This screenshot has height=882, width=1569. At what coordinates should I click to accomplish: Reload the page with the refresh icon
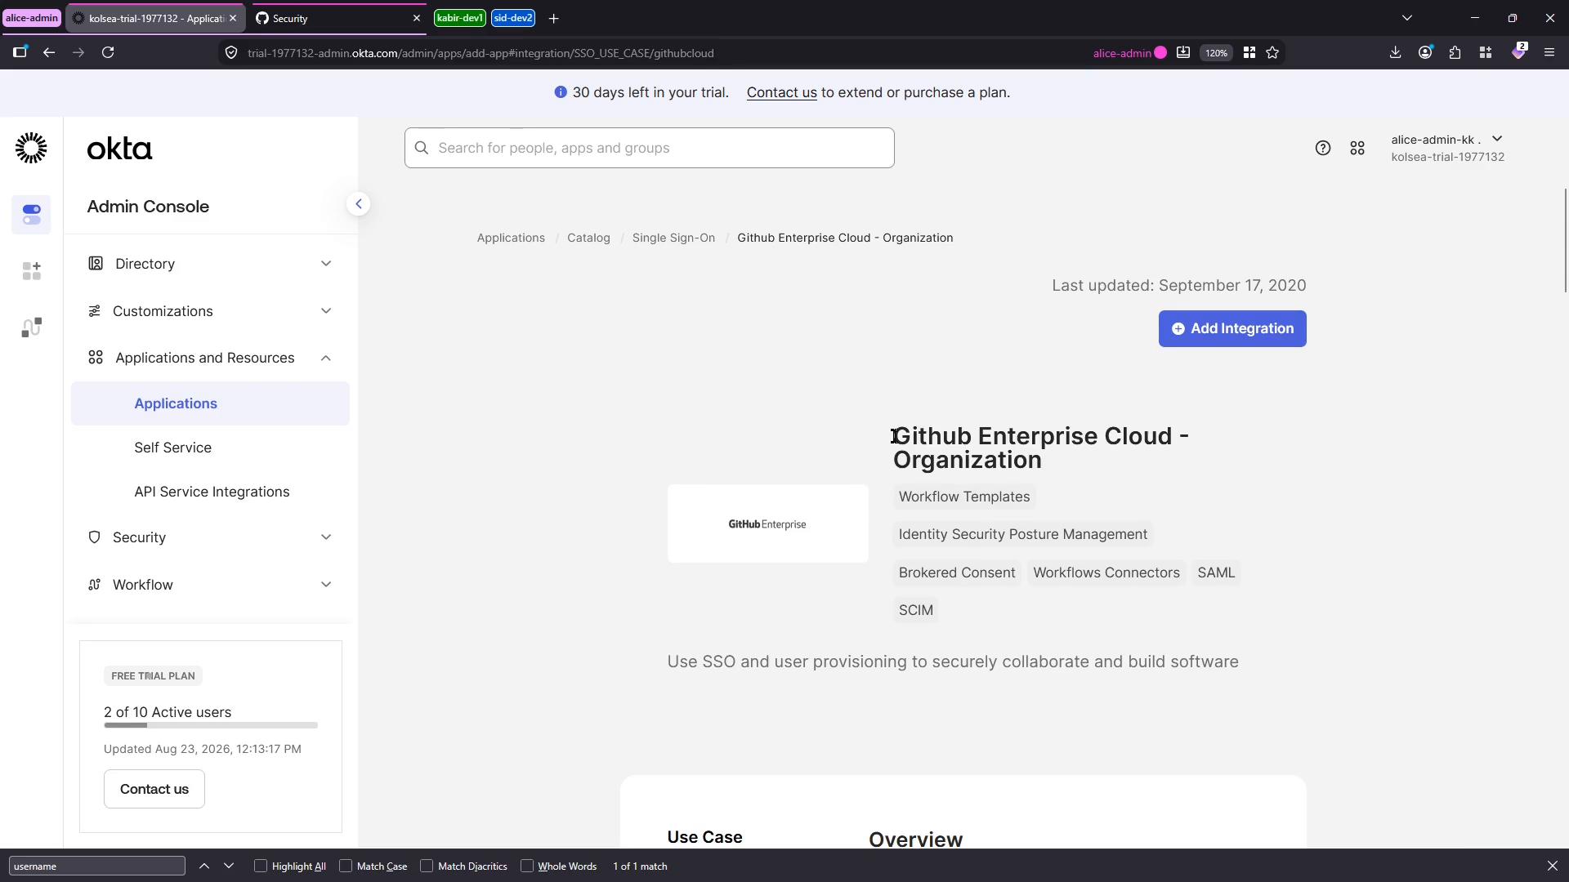[108, 52]
